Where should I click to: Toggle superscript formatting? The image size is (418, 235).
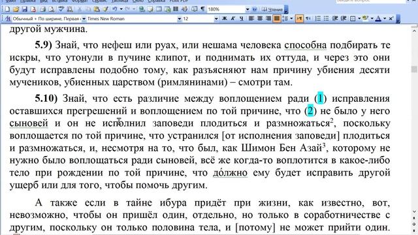click(391, 18)
